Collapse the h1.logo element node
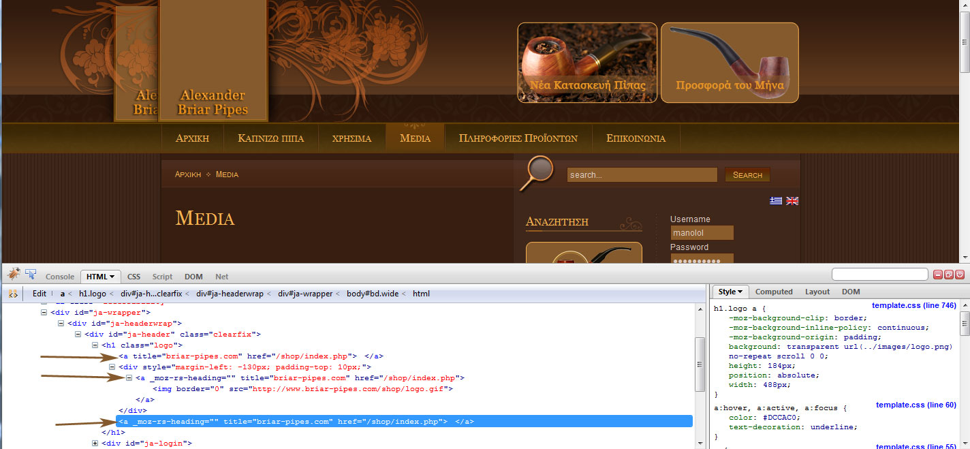This screenshot has width=970, height=449. tap(93, 345)
